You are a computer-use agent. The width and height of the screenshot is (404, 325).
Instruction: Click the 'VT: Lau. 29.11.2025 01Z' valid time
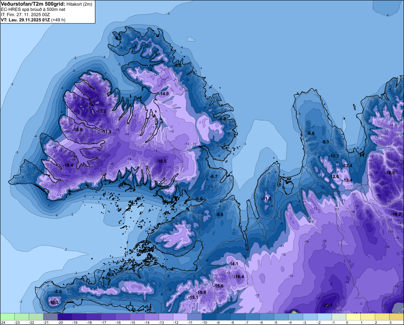[x=25, y=20]
